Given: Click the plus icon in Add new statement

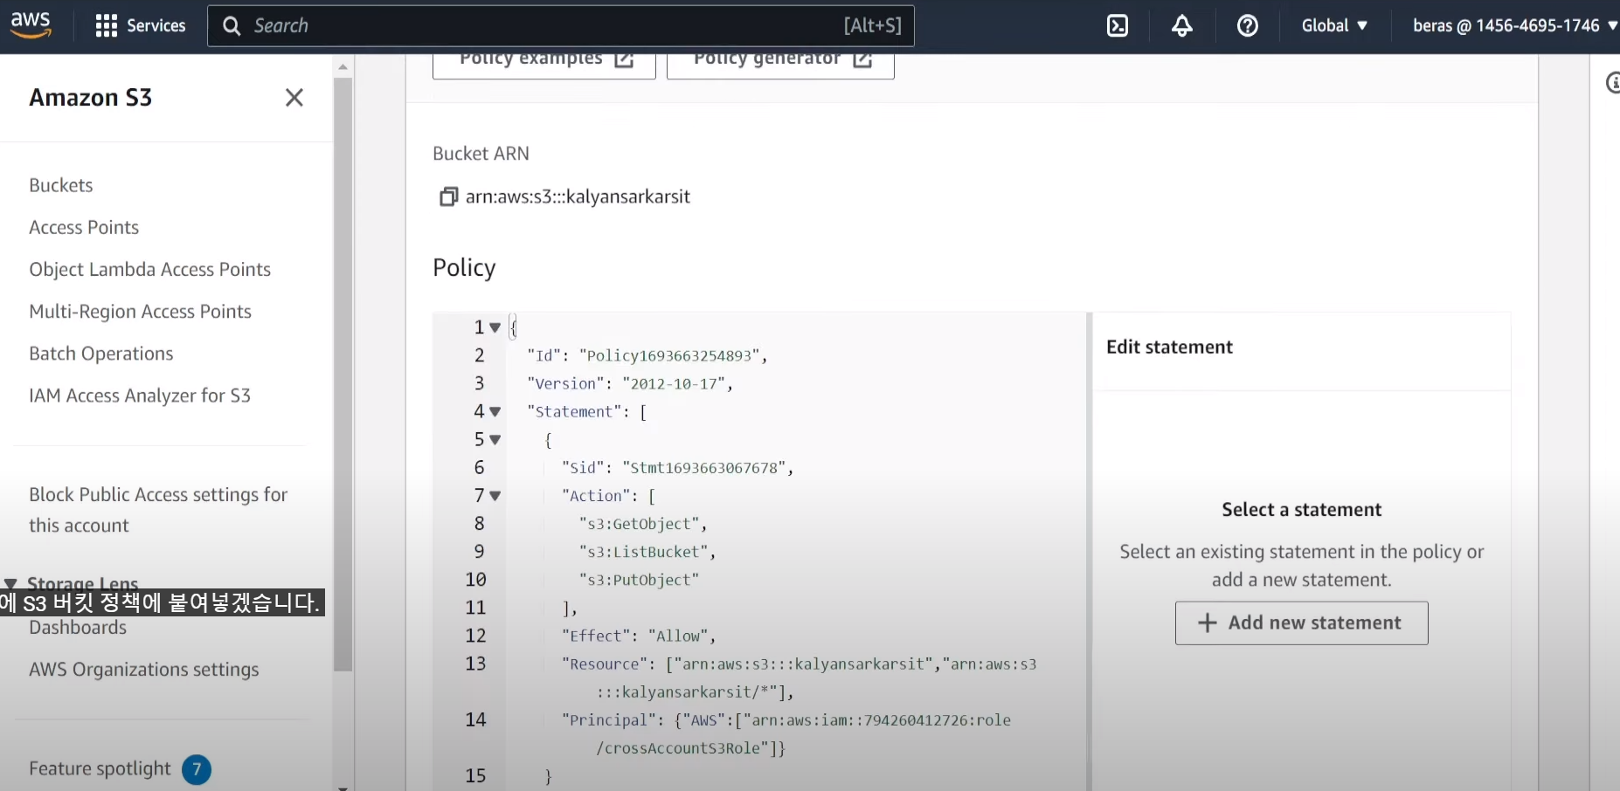Looking at the screenshot, I should [1207, 622].
